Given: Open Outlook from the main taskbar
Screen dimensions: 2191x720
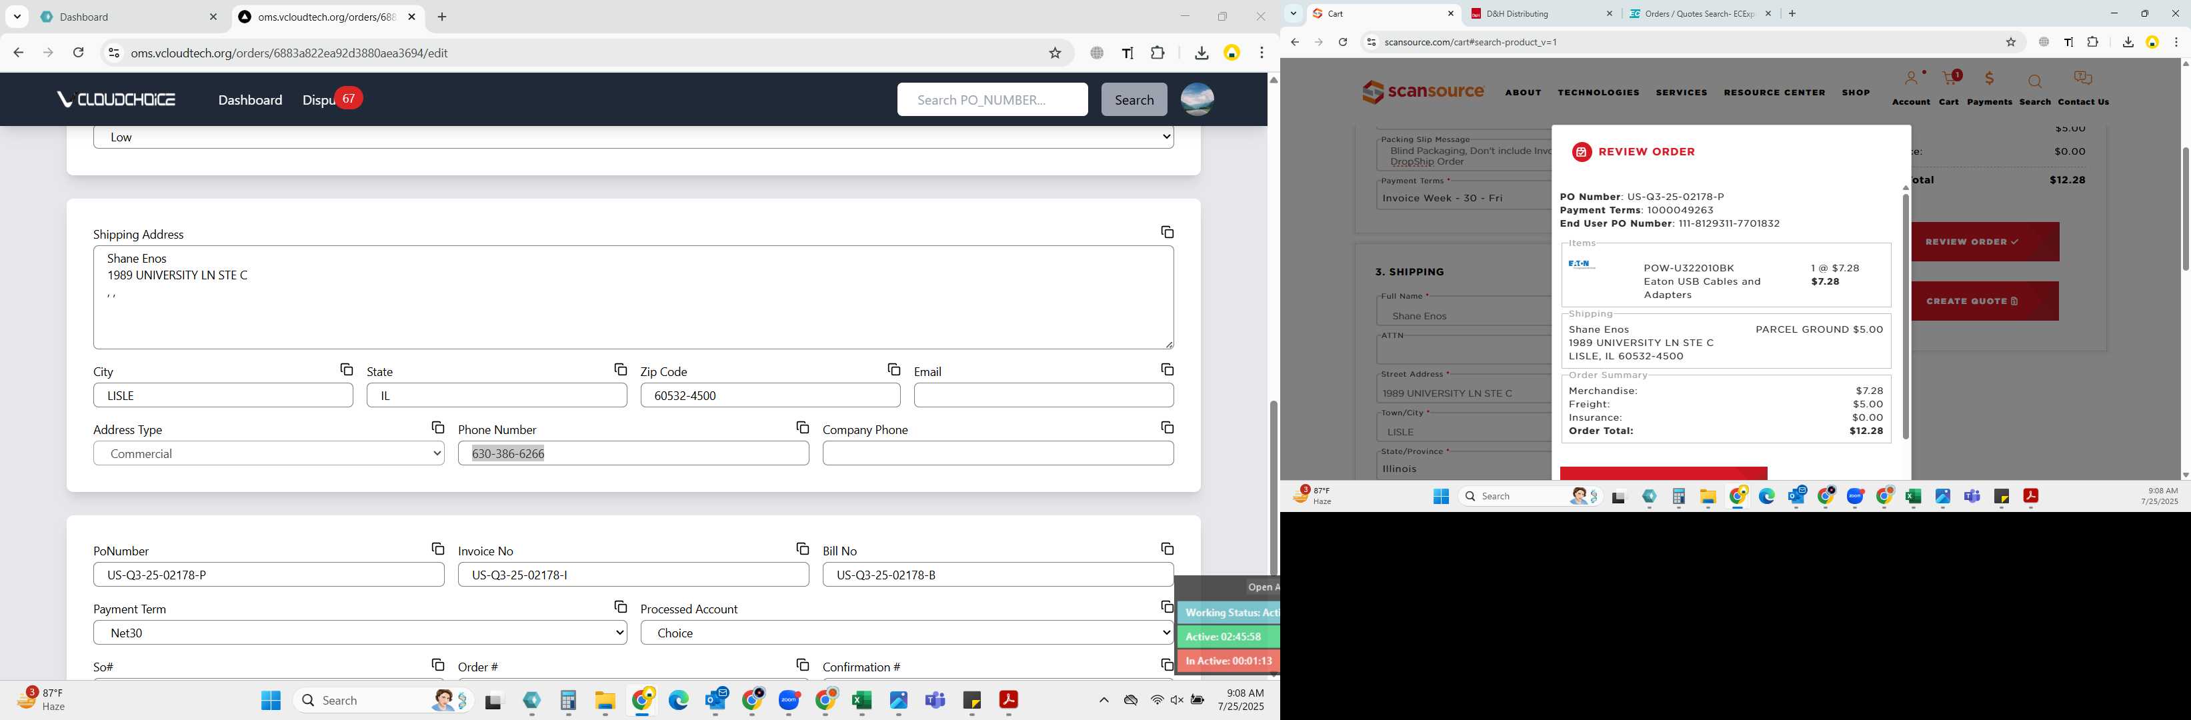Looking at the screenshot, I should [716, 701].
